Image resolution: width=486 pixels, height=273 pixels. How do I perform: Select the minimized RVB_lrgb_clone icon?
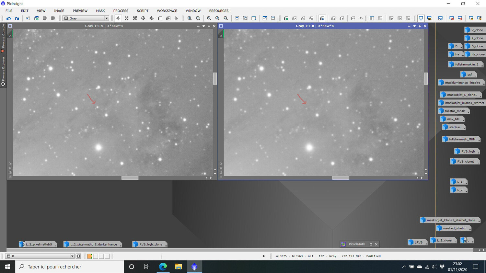click(x=150, y=244)
